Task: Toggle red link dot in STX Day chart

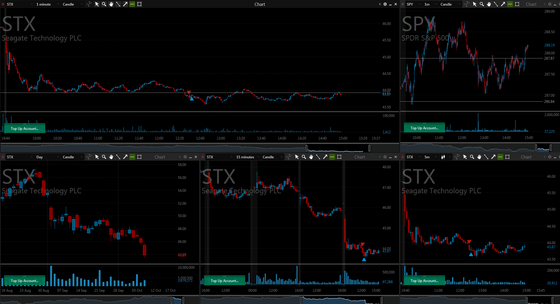Action: pos(3,157)
